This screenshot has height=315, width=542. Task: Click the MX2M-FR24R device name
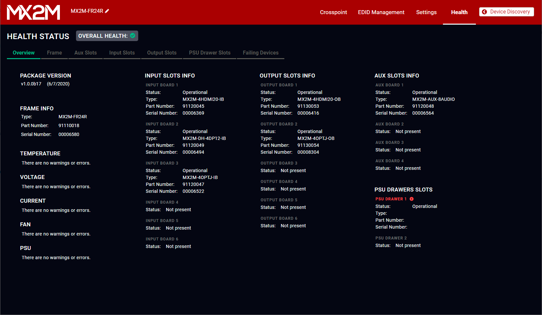pos(87,11)
